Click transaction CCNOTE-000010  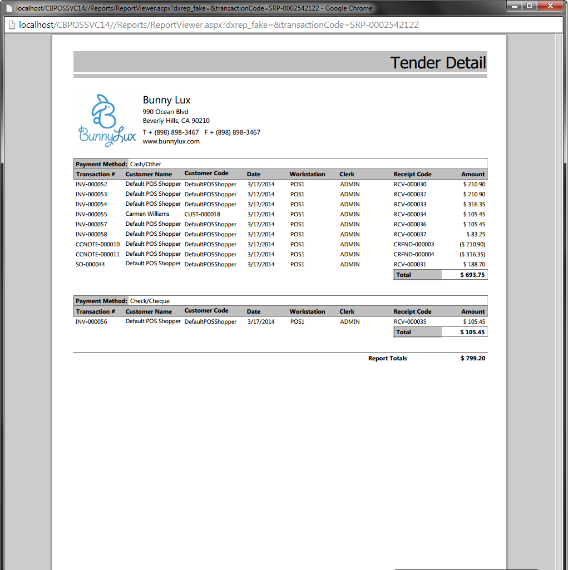point(97,244)
